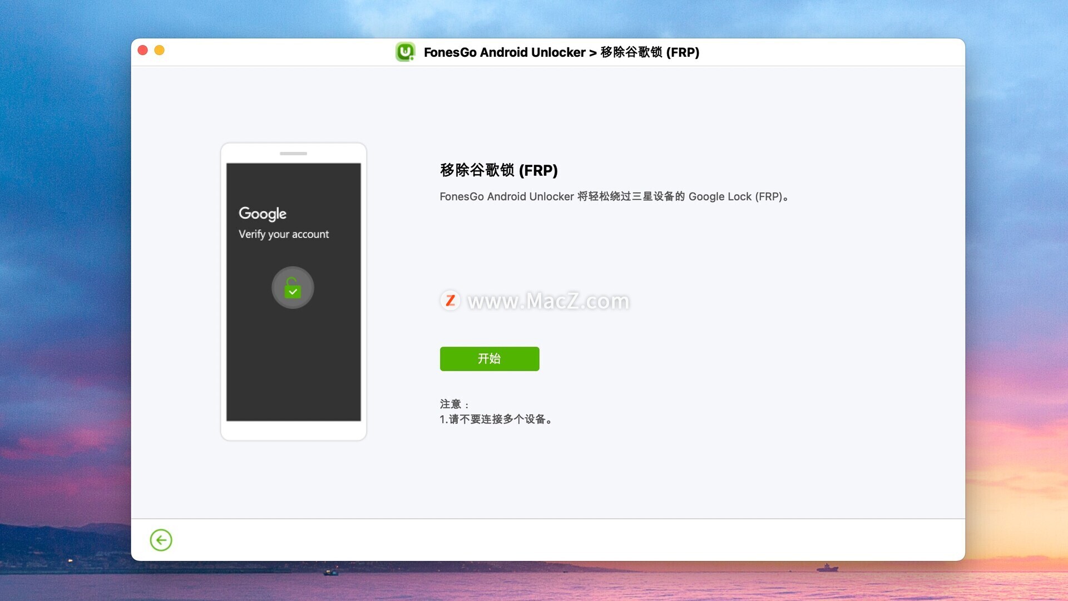Click the 移除谷歌锁 (FRP) heading

(499, 170)
